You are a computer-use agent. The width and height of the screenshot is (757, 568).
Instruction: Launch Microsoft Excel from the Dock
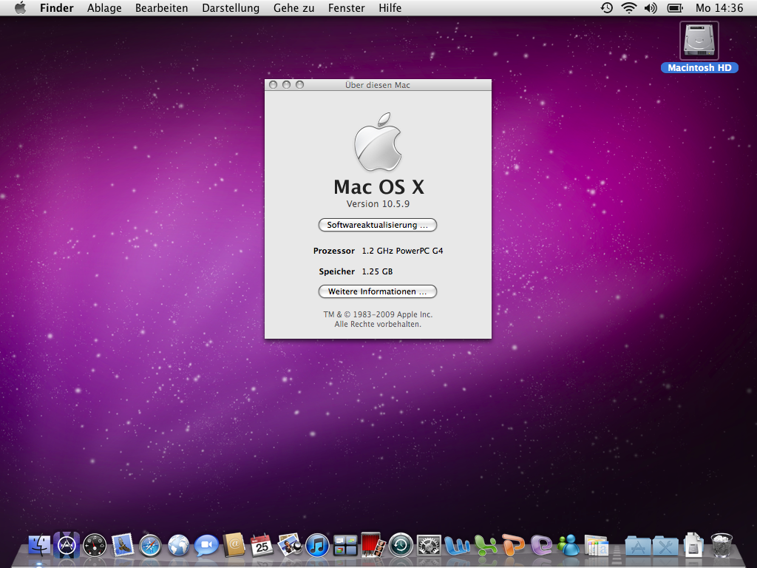click(x=485, y=546)
